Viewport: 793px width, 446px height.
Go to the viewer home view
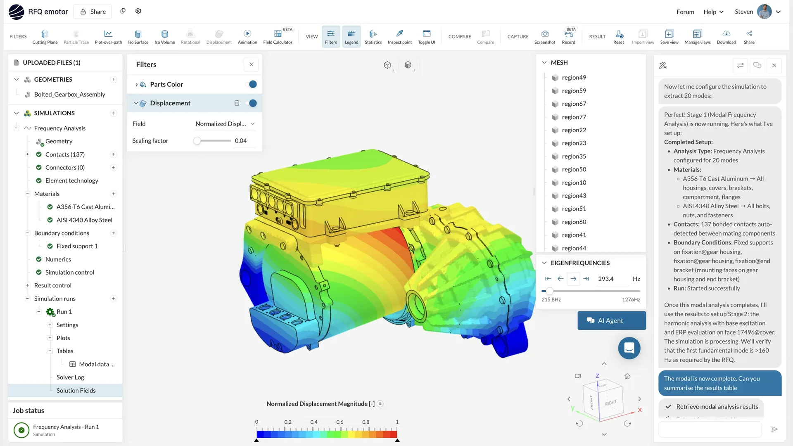coord(627,376)
